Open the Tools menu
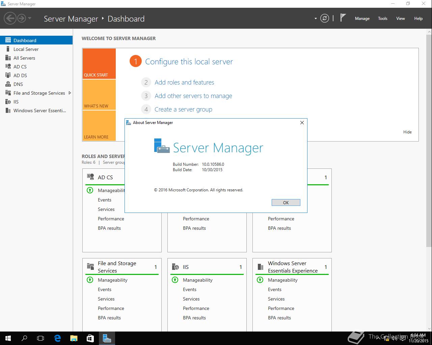Screen dimensions: 432x345 point(383,19)
